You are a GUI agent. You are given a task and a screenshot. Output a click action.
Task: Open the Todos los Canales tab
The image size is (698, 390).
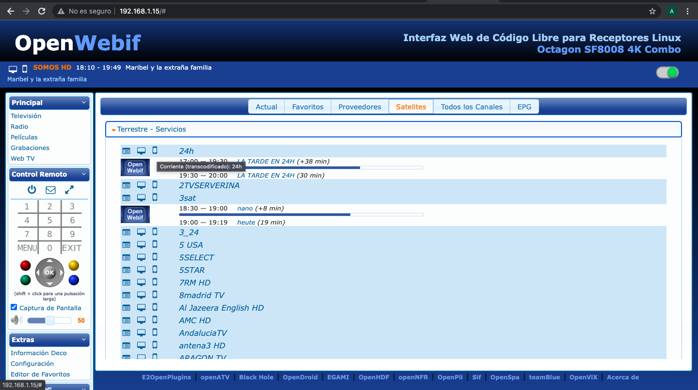(471, 107)
